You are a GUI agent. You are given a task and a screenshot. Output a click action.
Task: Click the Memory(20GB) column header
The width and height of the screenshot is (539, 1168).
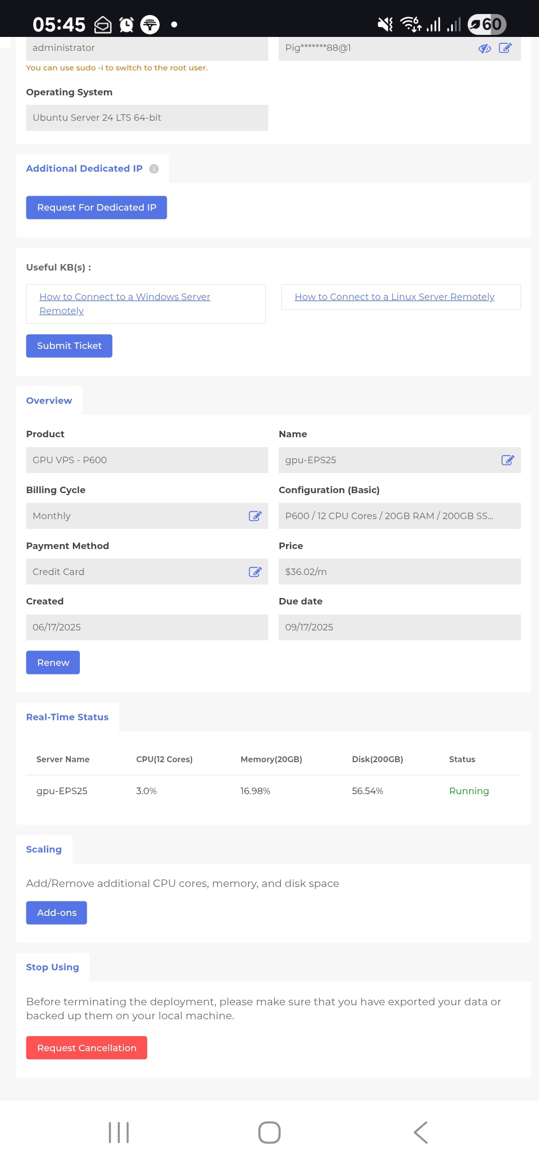point(271,760)
